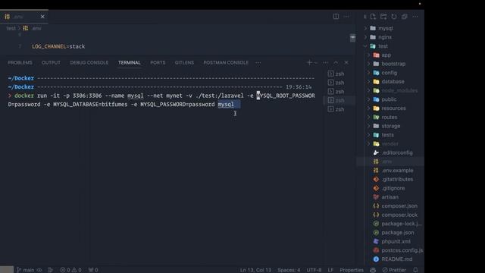Expand the nginx folder chevron
The image size is (485, 273).
tap(365, 37)
